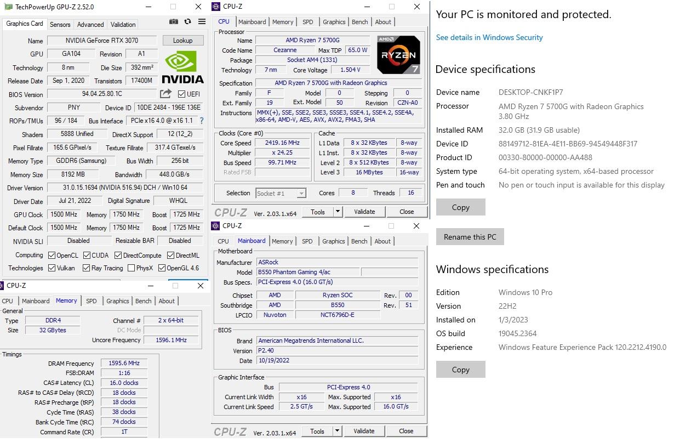
Task: Open Graphics tab in Mainboard CPU-Z window
Action: tap(334, 241)
